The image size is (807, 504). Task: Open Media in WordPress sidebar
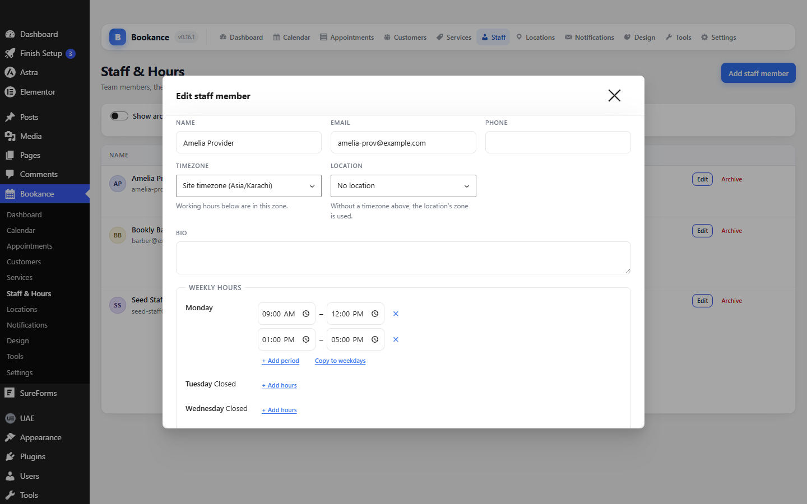pos(45,136)
